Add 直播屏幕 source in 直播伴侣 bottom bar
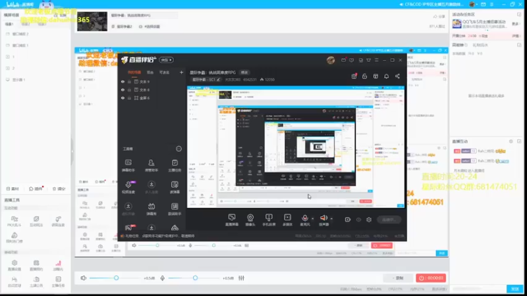 click(232, 220)
